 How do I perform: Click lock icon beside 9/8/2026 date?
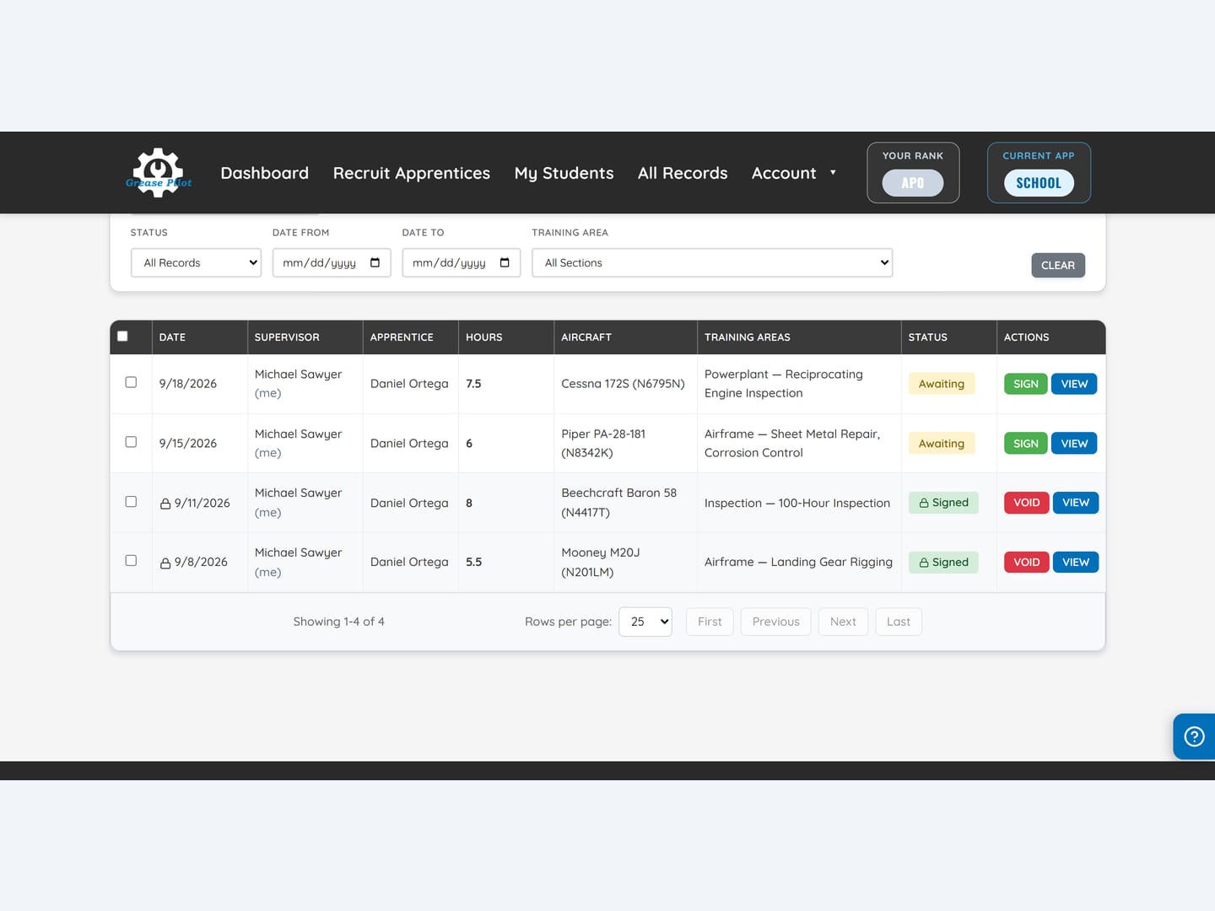165,563
